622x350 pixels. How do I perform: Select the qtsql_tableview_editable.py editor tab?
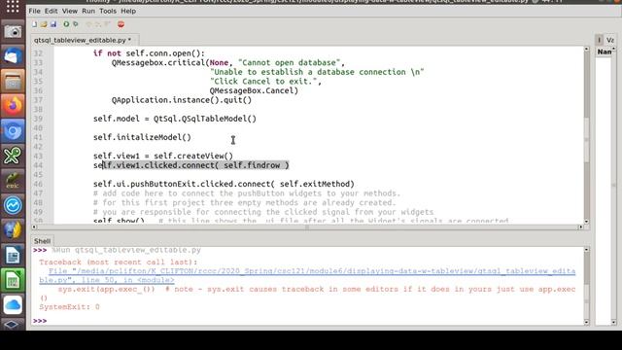pyautogui.click(x=83, y=40)
